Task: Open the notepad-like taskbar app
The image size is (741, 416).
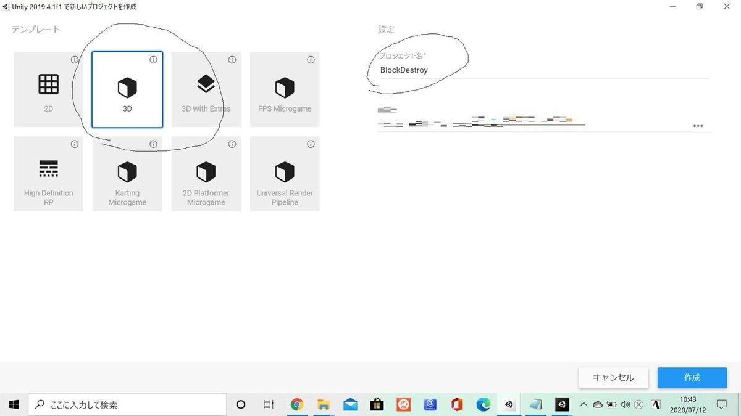Action: click(535, 405)
